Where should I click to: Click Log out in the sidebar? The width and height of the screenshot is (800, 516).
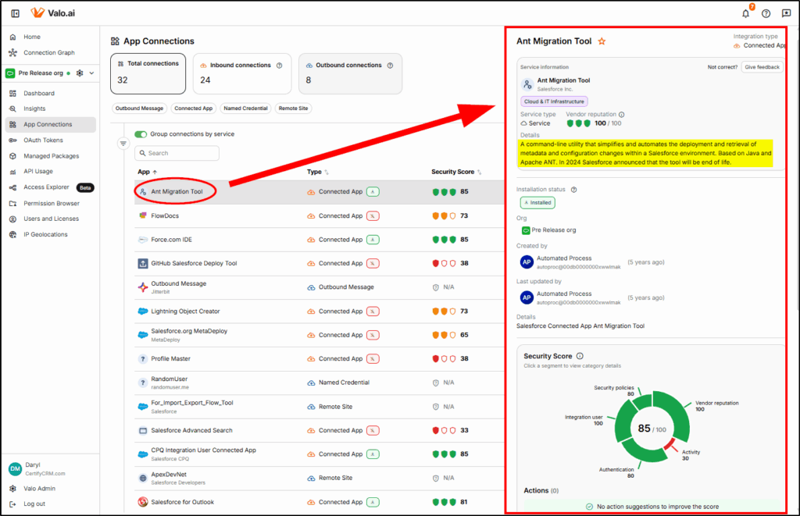(34, 504)
